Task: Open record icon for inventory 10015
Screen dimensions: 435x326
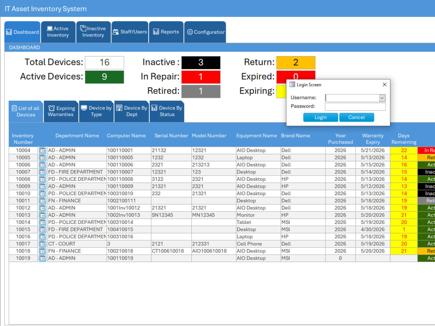Action: pyautogui.click(x=42, y=230)
